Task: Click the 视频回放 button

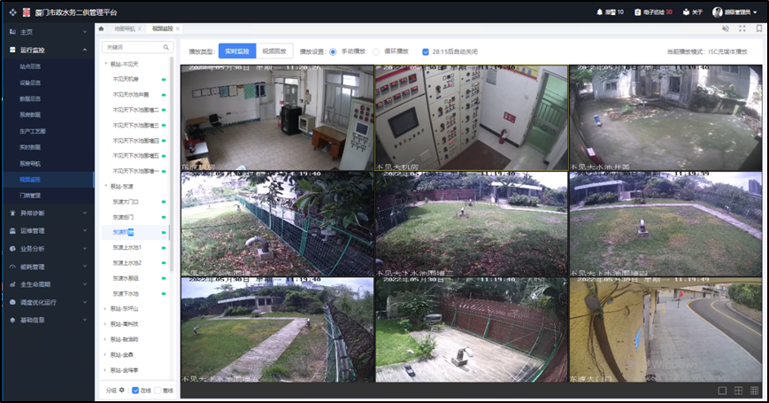Action: [x=275, y=51]
